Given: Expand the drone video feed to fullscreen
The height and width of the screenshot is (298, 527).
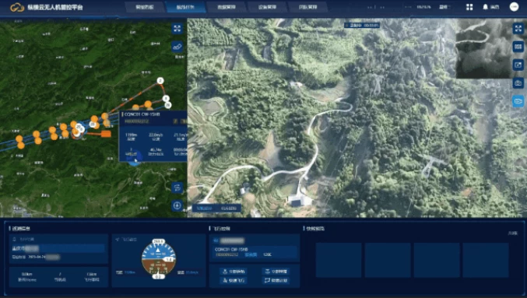Looking at the screenshot, I should point(518,29).
